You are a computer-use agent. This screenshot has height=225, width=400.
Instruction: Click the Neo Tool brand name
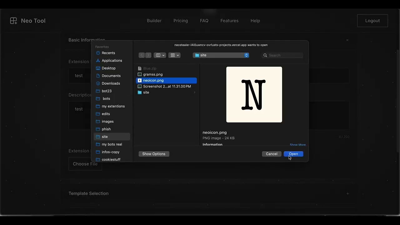(33, 21)
